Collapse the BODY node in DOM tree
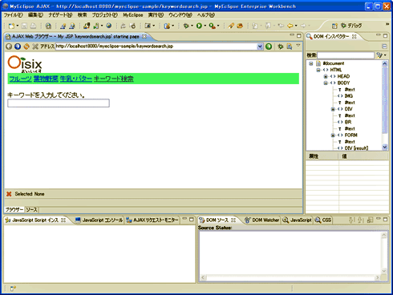 [326, 83]
